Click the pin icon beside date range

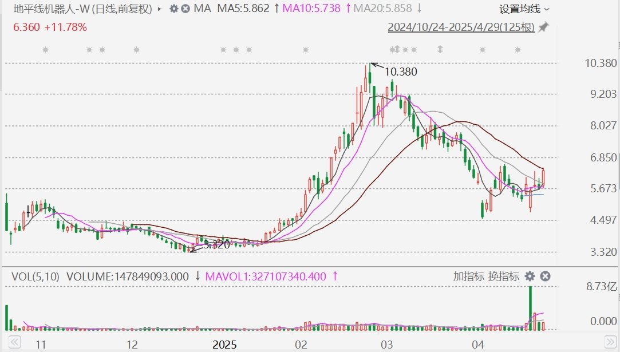543,27
